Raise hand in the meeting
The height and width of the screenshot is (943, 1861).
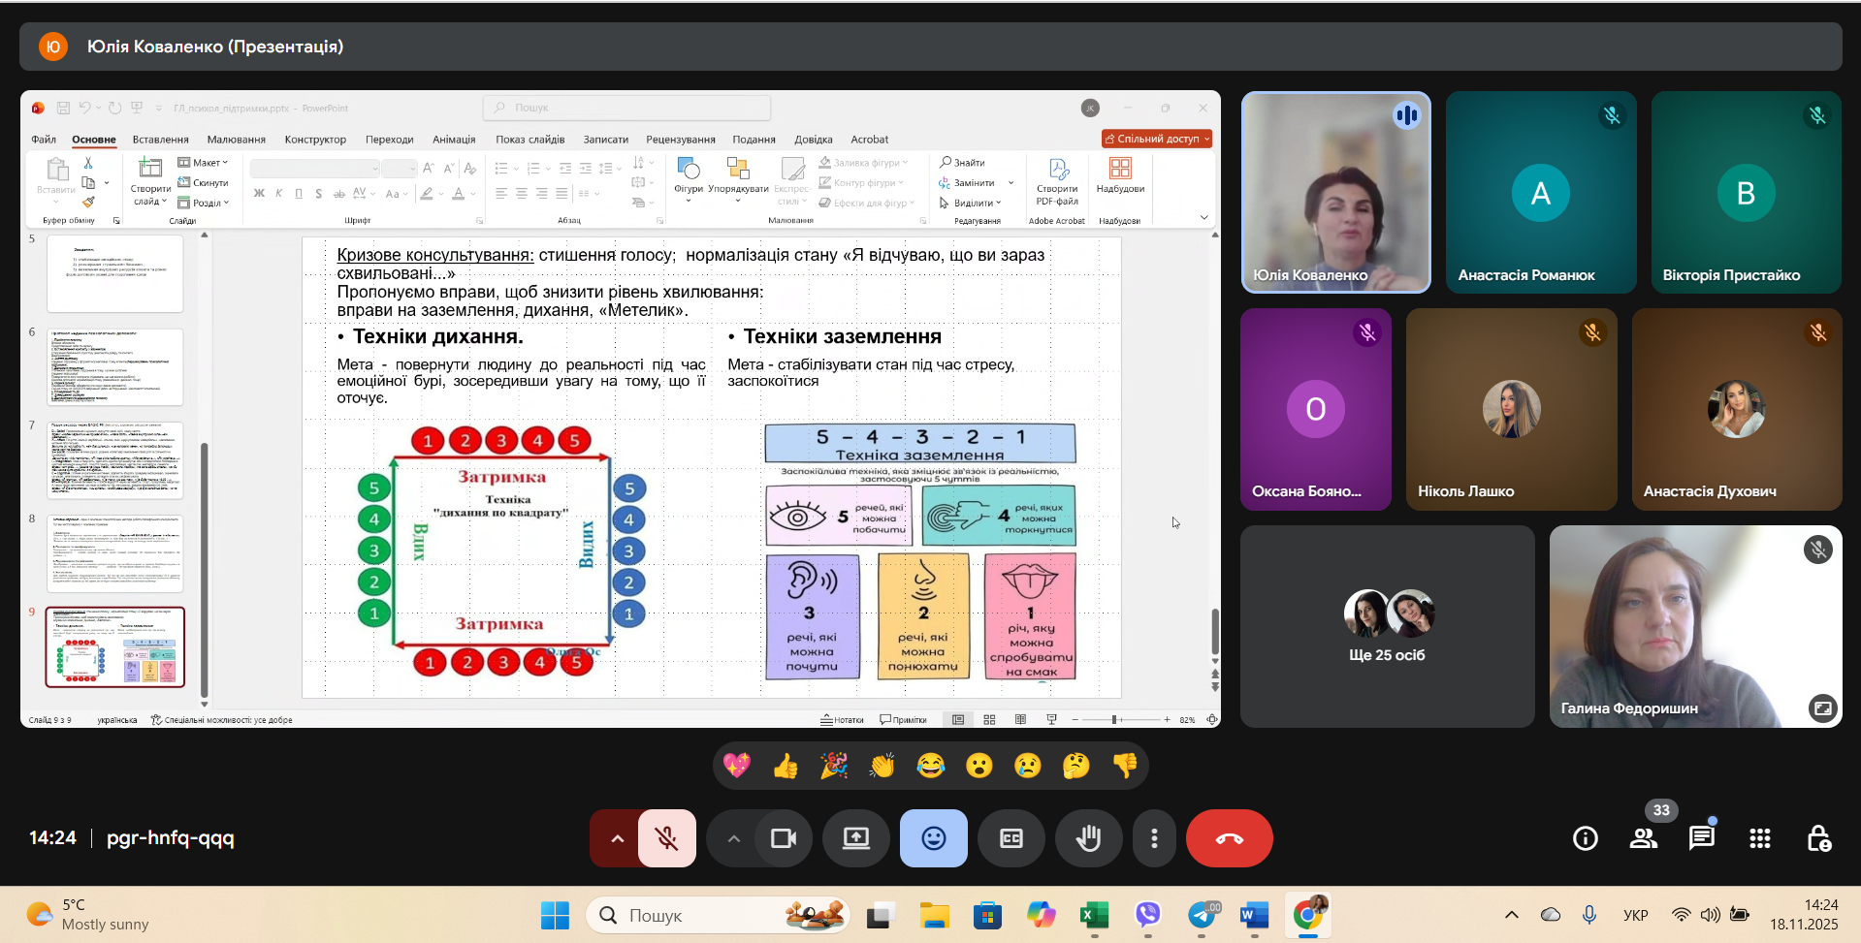pyautogui.click(x=1088, y=838)
